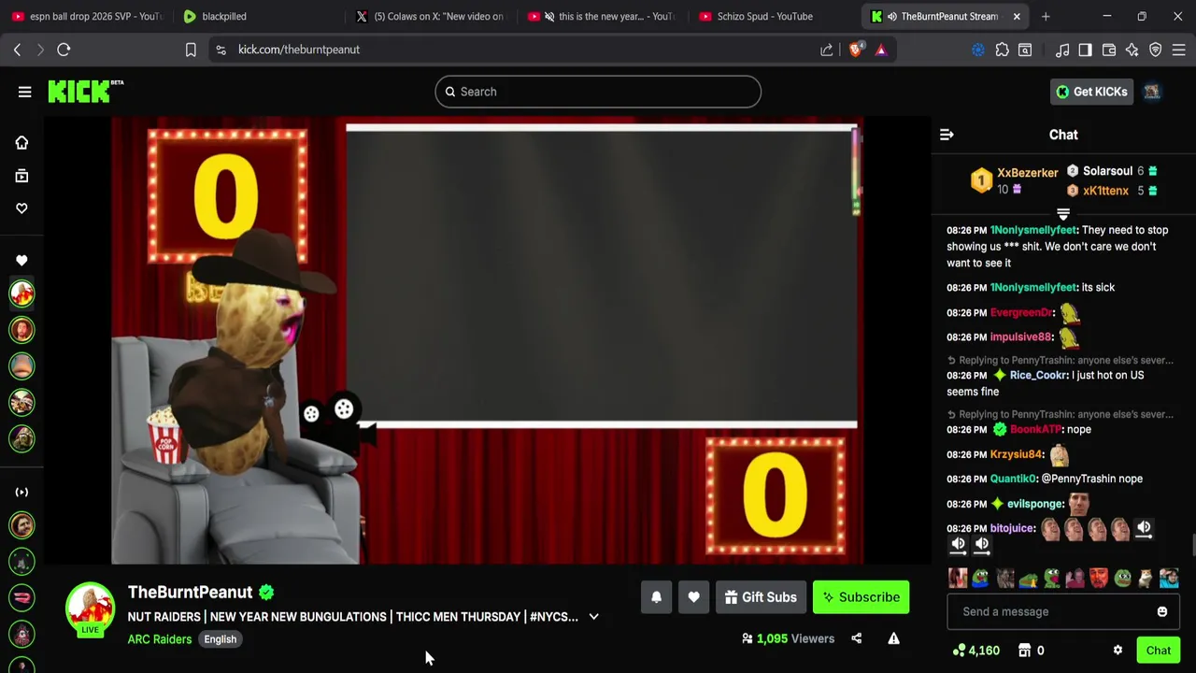Open the channel shop icon showing 0
This screenshot has height=673, width=1196.
(1024, 651)
